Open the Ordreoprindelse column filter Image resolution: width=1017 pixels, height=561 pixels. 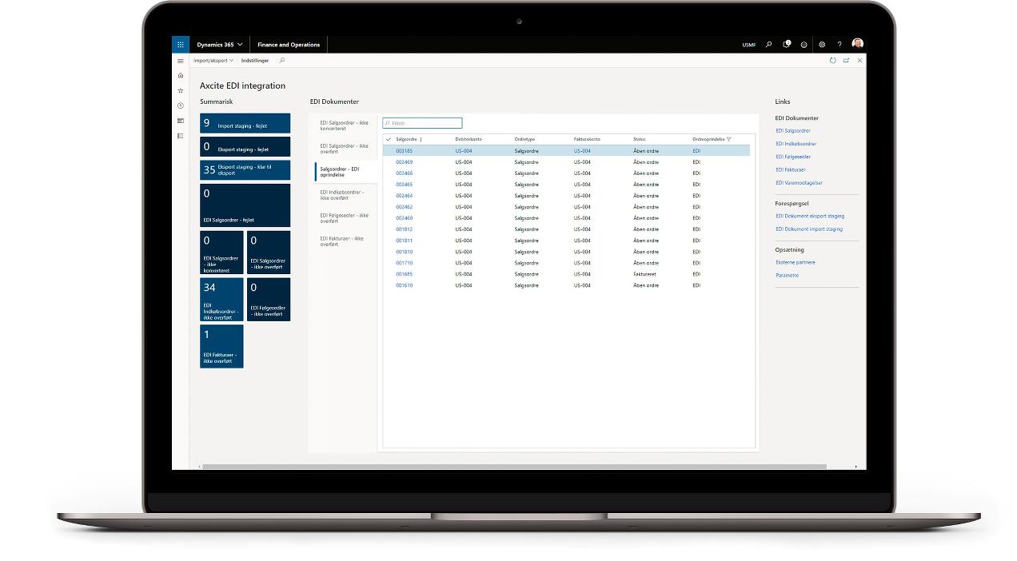click(728, 139)
